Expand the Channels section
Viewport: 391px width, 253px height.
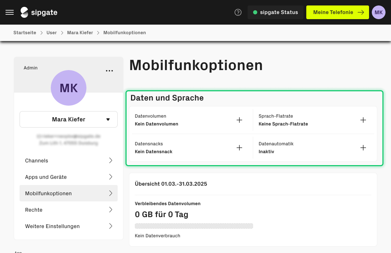[x=69, y=161]
